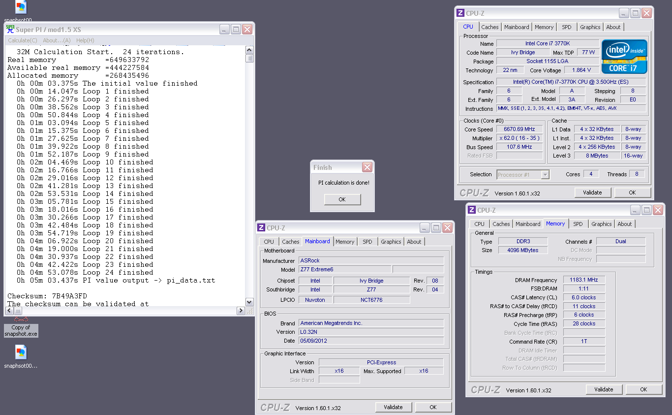Viewport: 672px width, 415px height.
Task: Click Super PI vertical scrollbar down arrow
Action: click(249, 302)
